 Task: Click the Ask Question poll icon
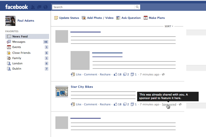click(x=118, y=18)
